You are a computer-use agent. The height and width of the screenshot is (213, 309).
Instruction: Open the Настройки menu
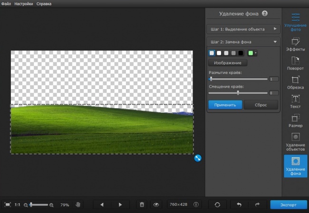24,4
